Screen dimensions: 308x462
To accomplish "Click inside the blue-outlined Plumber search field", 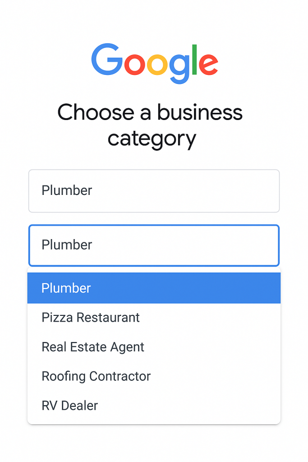I will [x=154, y=245].
